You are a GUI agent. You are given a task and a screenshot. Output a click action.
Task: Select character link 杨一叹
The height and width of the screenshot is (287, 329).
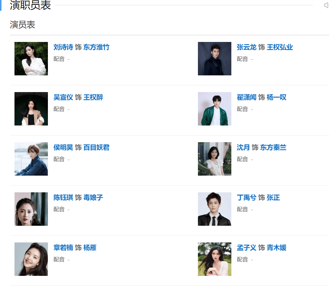pos(277,97)
